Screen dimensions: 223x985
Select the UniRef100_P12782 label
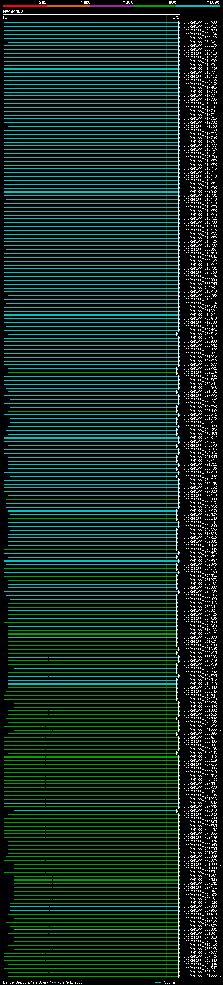pos(200,122)
